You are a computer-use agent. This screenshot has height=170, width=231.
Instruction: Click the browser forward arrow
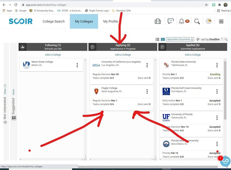pos(10,5)
